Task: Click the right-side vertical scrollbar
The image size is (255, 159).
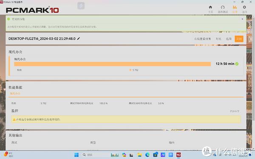Action: pyautogui.click(x=253, y=68)
